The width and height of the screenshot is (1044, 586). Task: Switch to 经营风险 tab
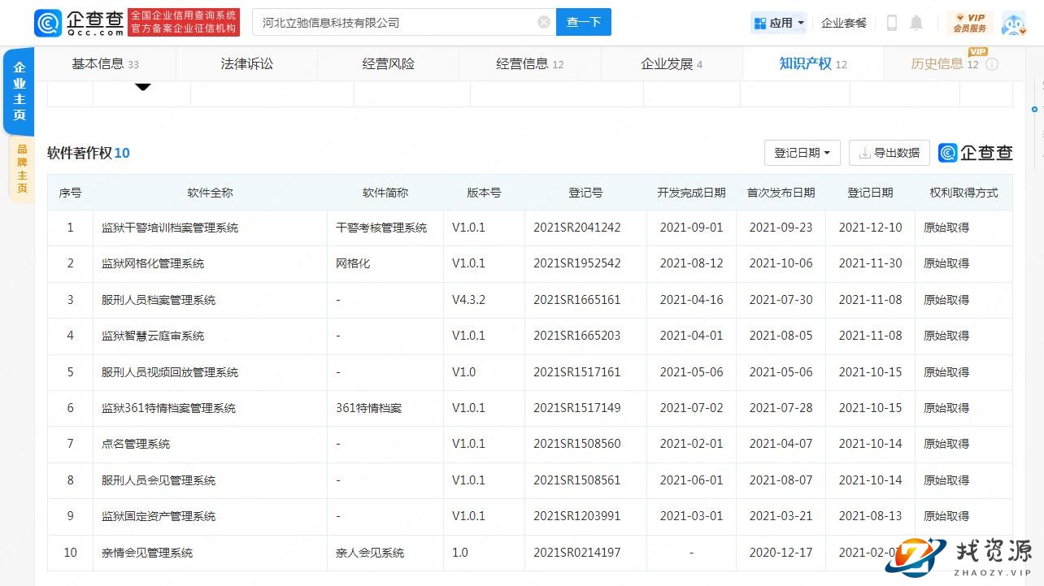coord(388,63)
